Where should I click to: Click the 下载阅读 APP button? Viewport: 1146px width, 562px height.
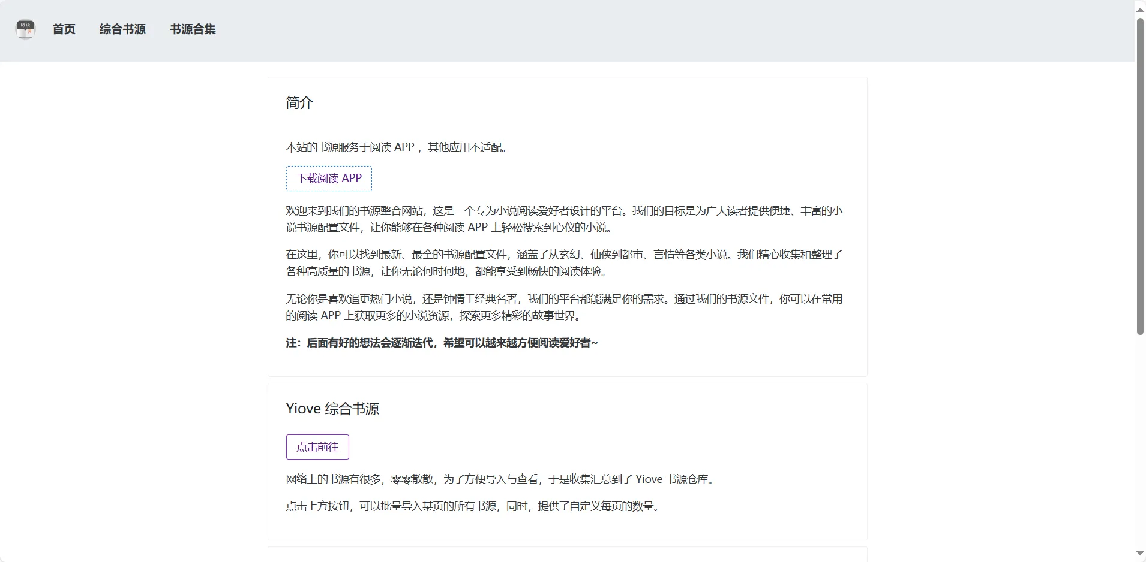pyautogui.click(x=329, y=179)
